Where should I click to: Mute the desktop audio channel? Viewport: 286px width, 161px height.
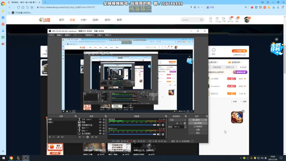coord(158,125)
